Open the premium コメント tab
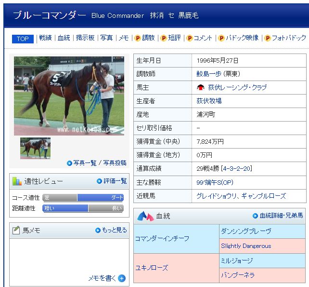 [x=203, y=38]
